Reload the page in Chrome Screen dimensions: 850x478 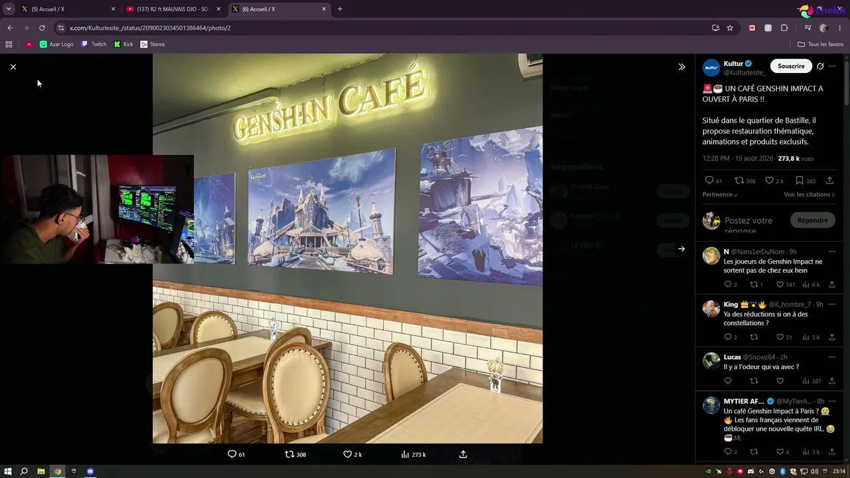[42, 28]
